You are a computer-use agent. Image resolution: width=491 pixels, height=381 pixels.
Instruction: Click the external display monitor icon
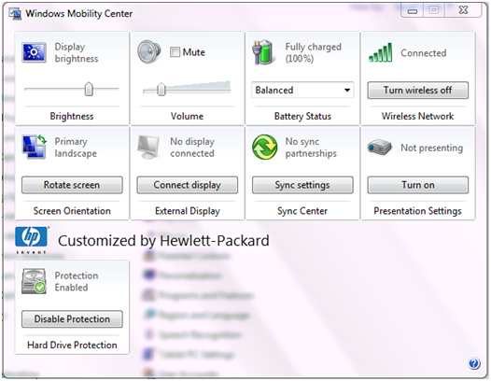pos(148,147)
